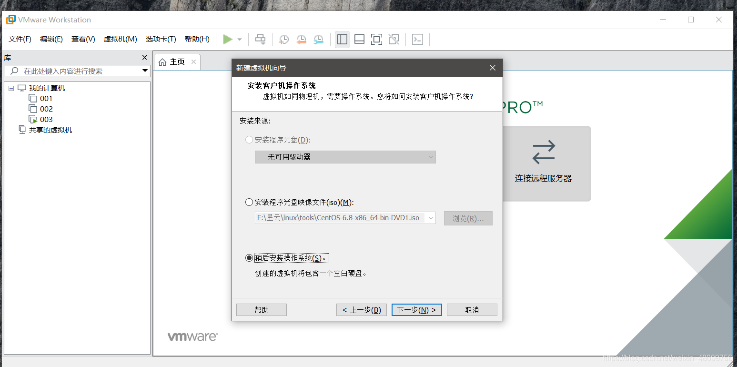This screenshot has width=737, height=367.
Task: Open the 查看(V) menu
Action: (x=83, y=39)
